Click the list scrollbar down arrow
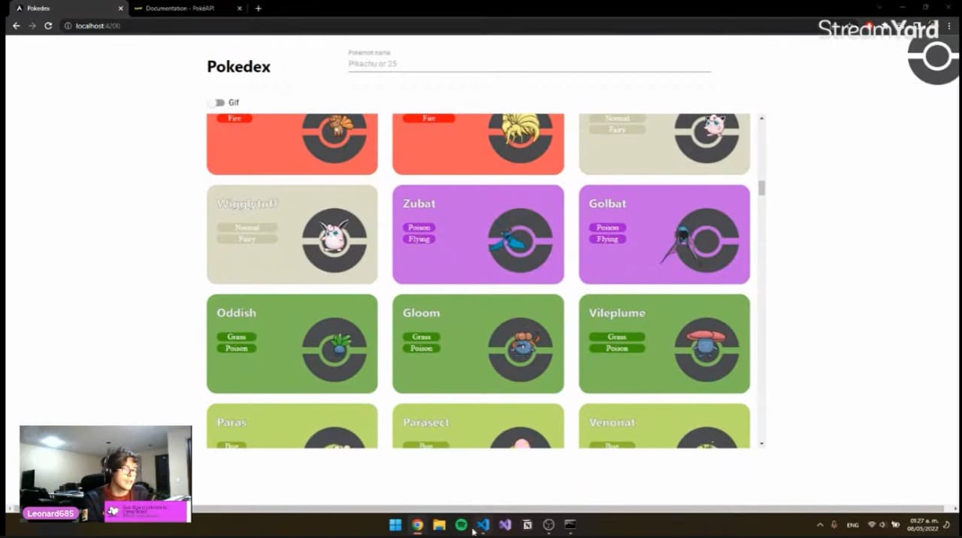 [761, 443]
